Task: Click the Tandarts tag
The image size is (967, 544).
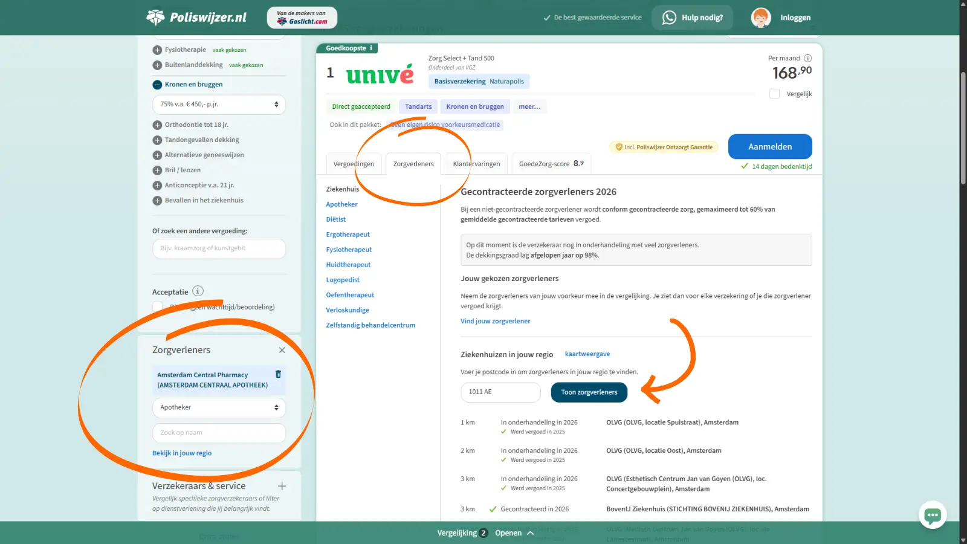Action: (418, 107)
